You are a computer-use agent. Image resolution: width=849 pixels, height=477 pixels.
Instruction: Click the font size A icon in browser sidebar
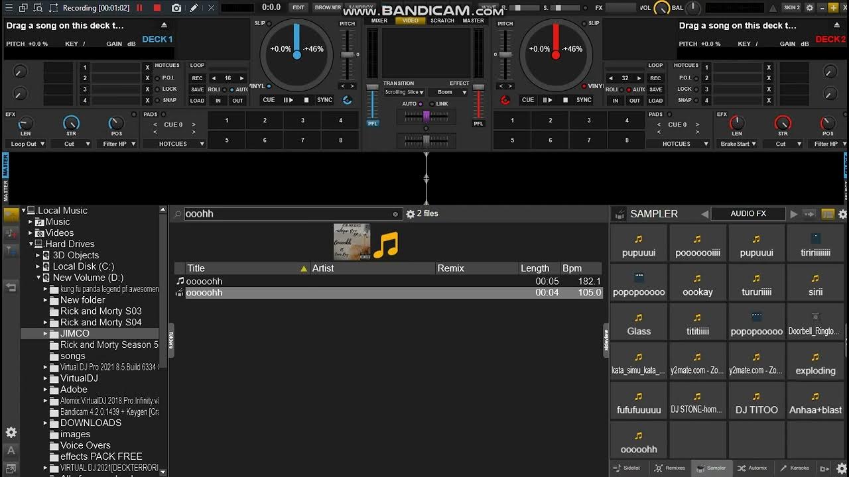click(11, 451)
